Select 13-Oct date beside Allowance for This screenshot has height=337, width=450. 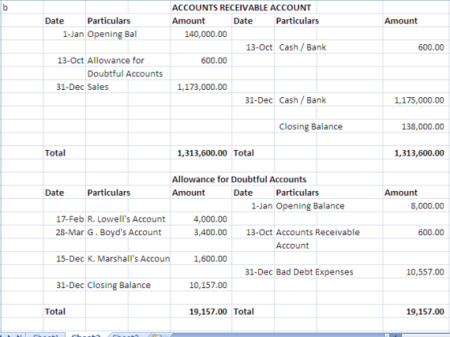click(x=71, y=60)
